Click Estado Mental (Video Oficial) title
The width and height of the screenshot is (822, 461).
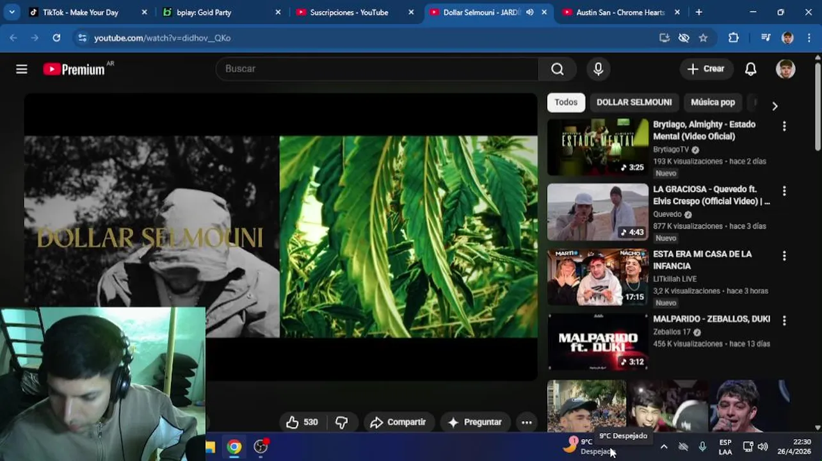coord(704,130)
